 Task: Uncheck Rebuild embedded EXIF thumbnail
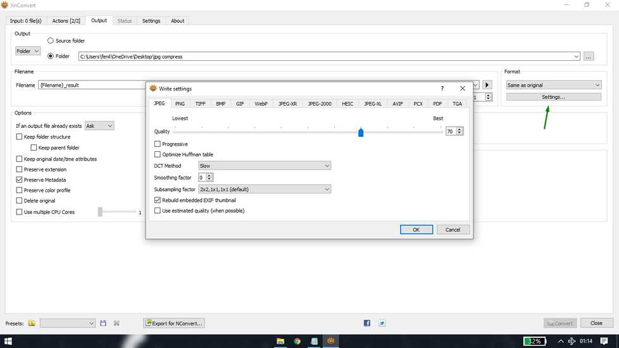click(x=158, y=200)
